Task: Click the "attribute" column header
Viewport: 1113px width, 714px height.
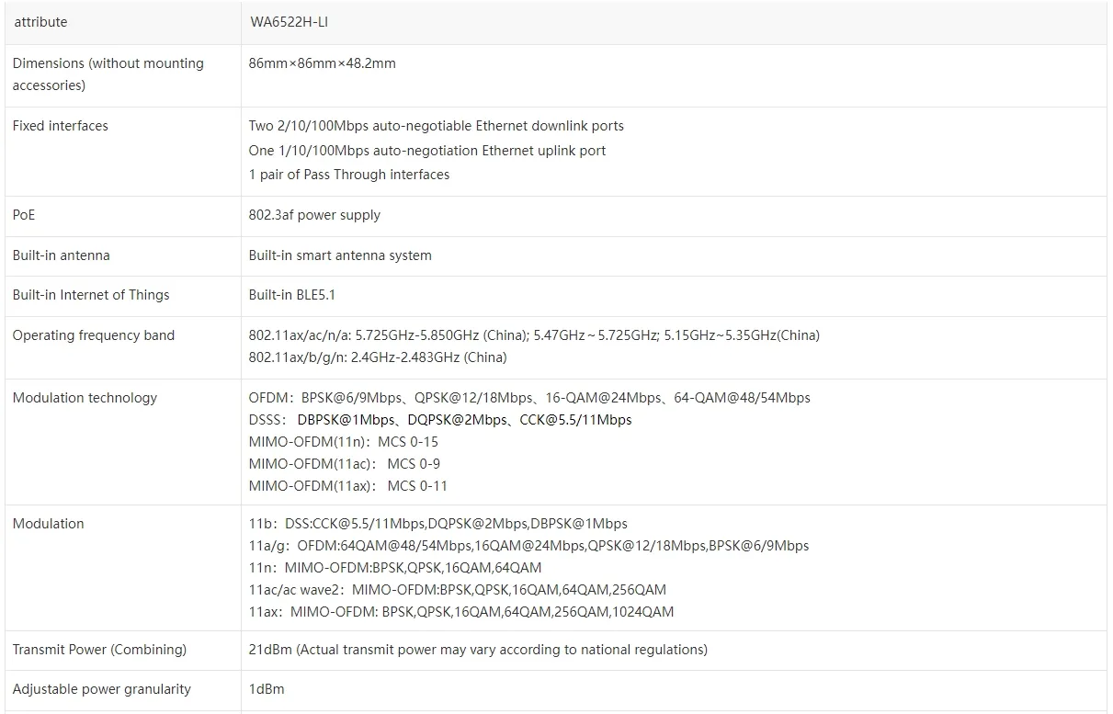Action: coord(40,22)
